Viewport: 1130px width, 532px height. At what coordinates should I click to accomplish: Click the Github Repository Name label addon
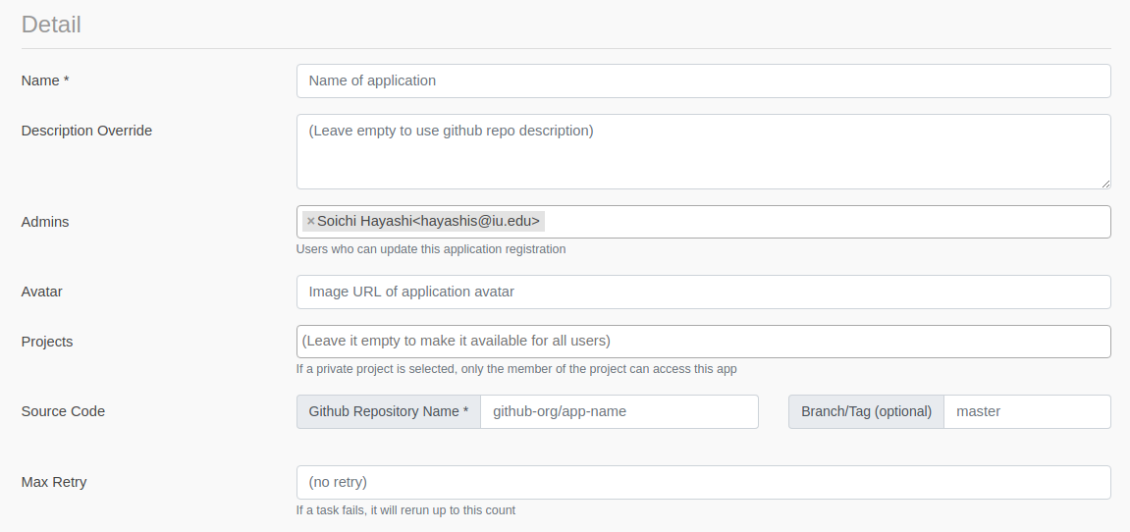pos(389,411)
